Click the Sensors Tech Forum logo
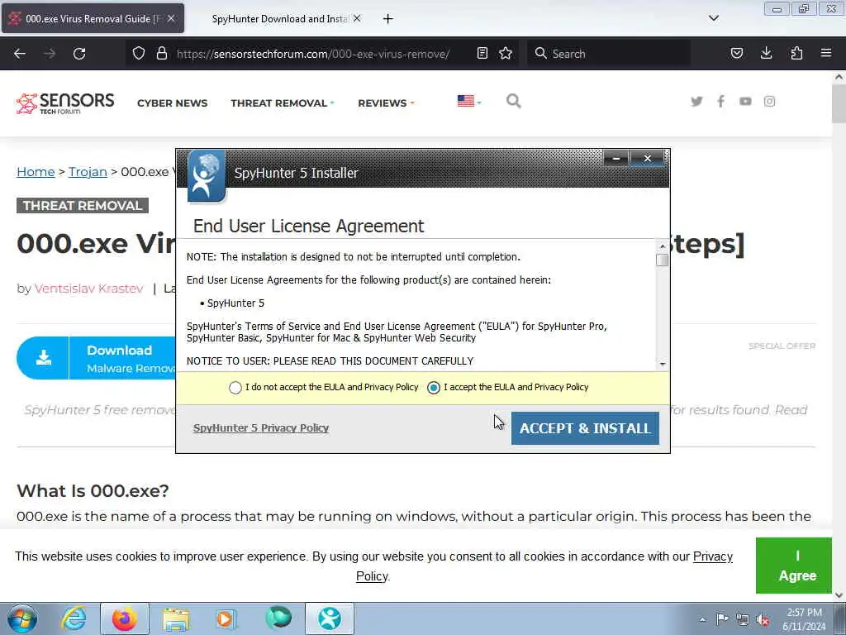Image resolution: width=846 pixels, height=635 pixels. tap(65, 103)
